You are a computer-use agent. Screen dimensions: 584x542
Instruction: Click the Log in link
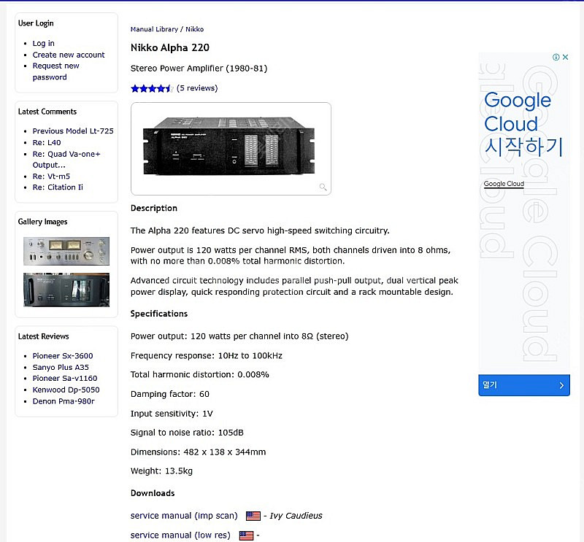43,44
